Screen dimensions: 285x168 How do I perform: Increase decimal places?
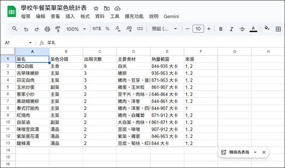tap(129, 29)
